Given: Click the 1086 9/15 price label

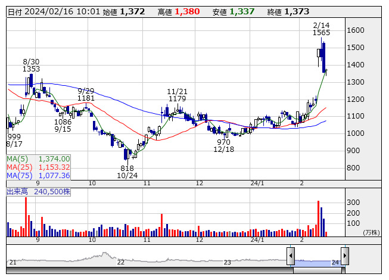Looking at the screenshot, I should (63, 126).
